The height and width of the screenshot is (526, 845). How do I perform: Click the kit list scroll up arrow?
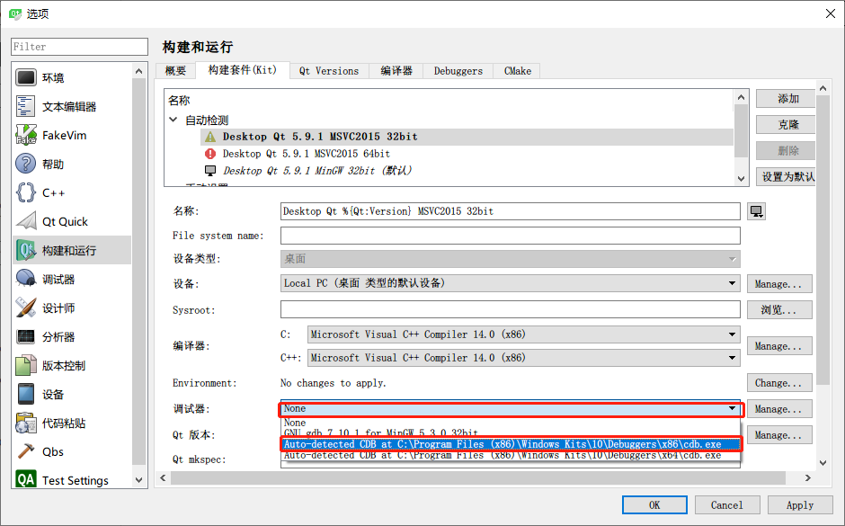tap(741, 97)
